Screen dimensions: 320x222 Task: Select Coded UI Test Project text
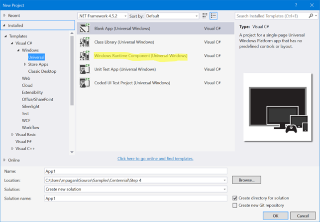pos(132,83)
